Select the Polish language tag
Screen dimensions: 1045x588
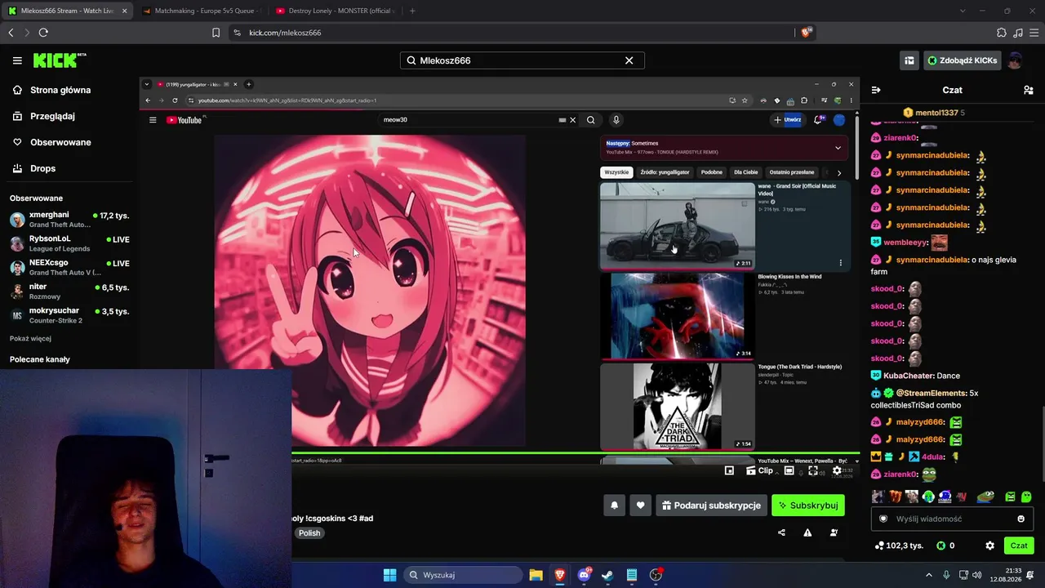tap(309, 532)
